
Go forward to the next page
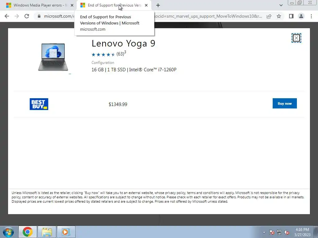click(x=17, y=16)
